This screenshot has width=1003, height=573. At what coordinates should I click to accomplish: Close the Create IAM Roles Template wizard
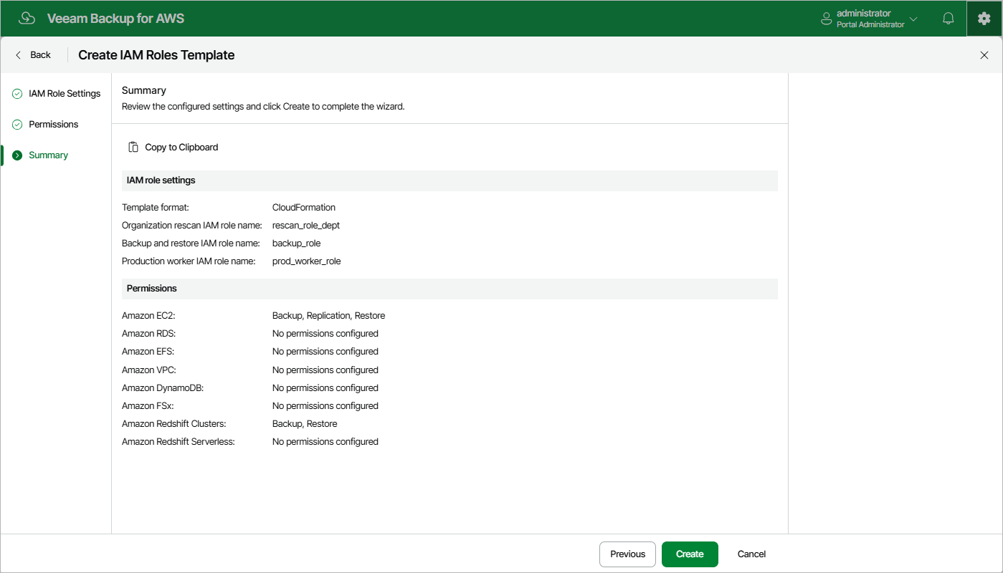tap(984, 55)
